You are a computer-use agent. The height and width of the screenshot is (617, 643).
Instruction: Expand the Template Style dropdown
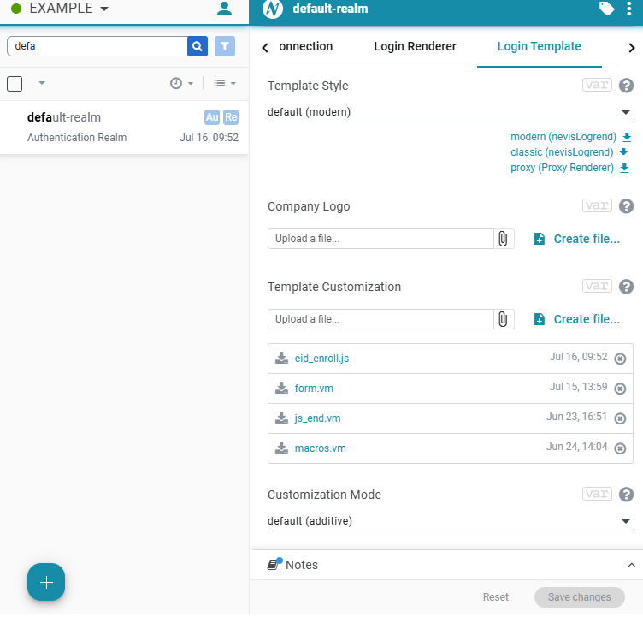click(450, 112)
